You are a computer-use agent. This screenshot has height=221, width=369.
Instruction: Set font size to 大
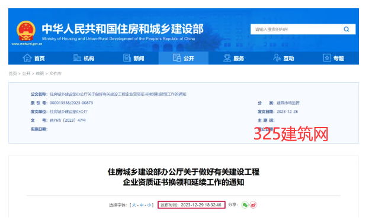pyautogui.click(x=134, y=205)
